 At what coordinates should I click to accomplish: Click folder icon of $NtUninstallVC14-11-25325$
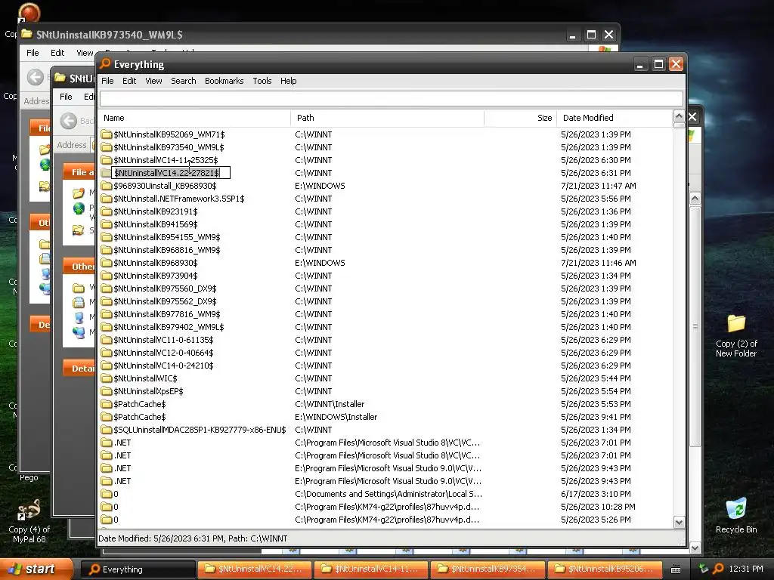tap(106, 160)
